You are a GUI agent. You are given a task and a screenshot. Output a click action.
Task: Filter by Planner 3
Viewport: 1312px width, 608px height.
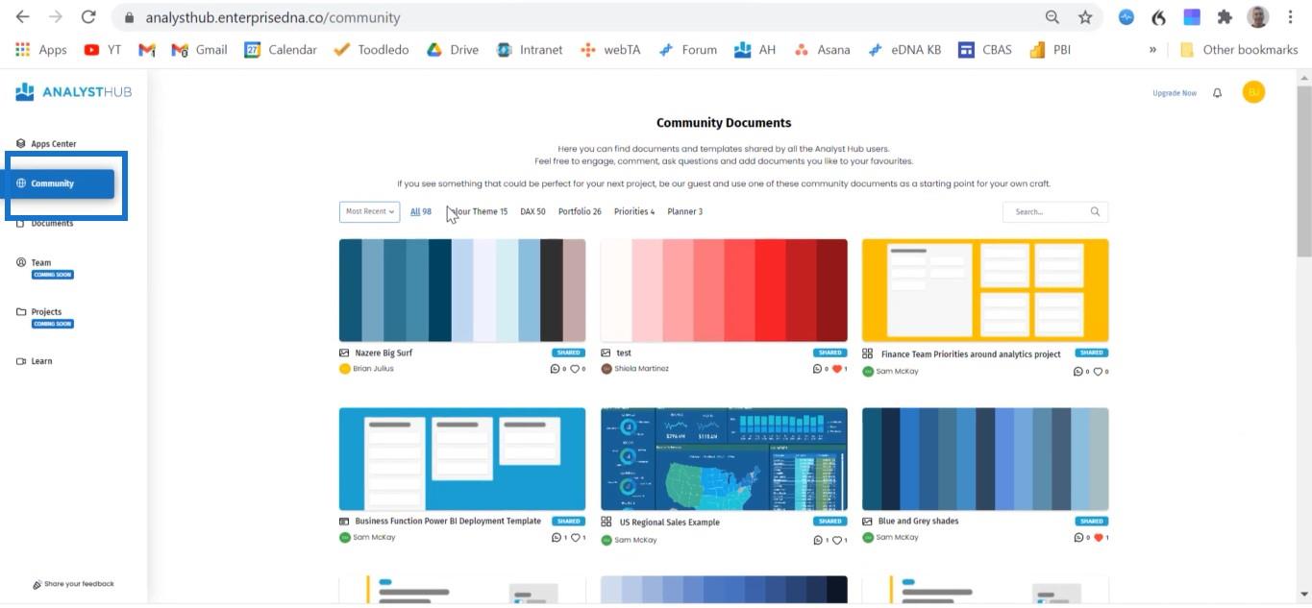pyautogui.click(x=685, y=211)
